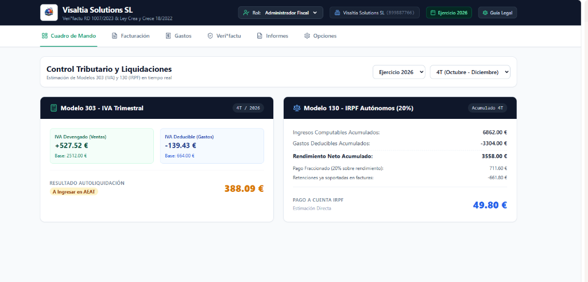This screenshot has height=282, width=588.
Task: Click the building icon beside Visaltia Solutions SL
Action: pyautogui.click(x=338, y=13)
